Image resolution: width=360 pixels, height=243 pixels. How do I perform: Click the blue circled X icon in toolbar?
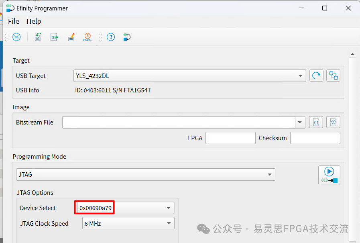(x=16, y=37)
